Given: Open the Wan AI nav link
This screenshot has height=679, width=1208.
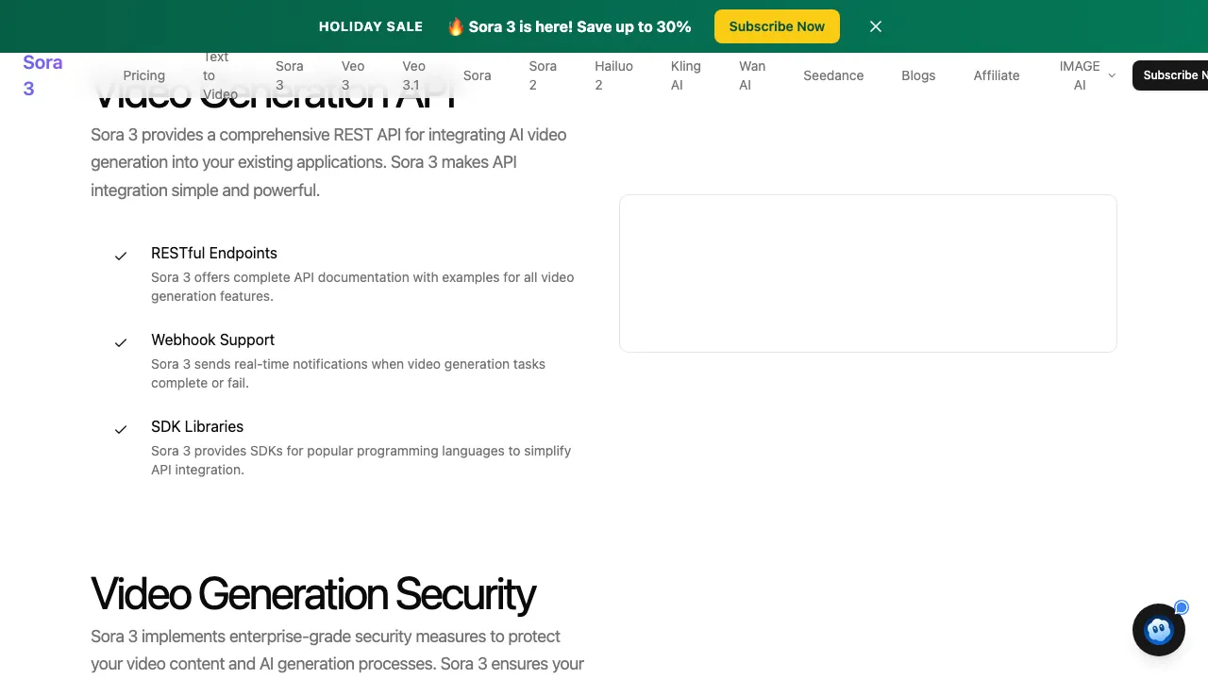Looking at the screenshot, I should click(x=752, y=75).
